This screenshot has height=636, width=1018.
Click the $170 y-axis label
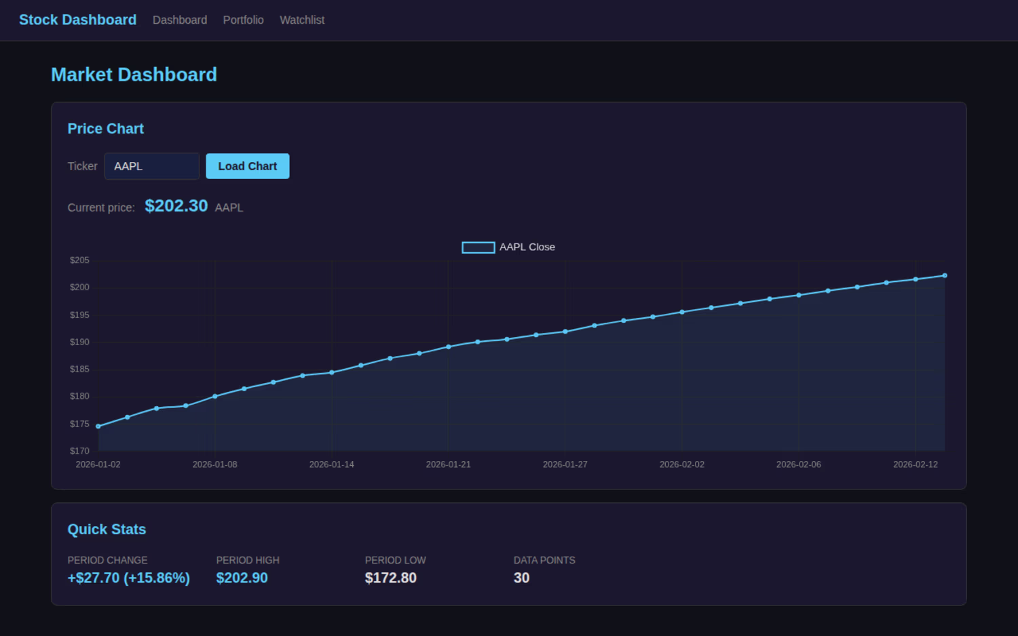click(79, 452)
